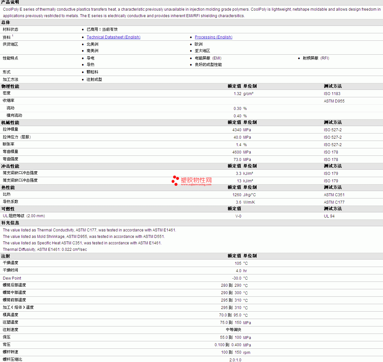383x362 pixels.
Task: Select the 模具温度 row label
Action: (x=11, y=315)
